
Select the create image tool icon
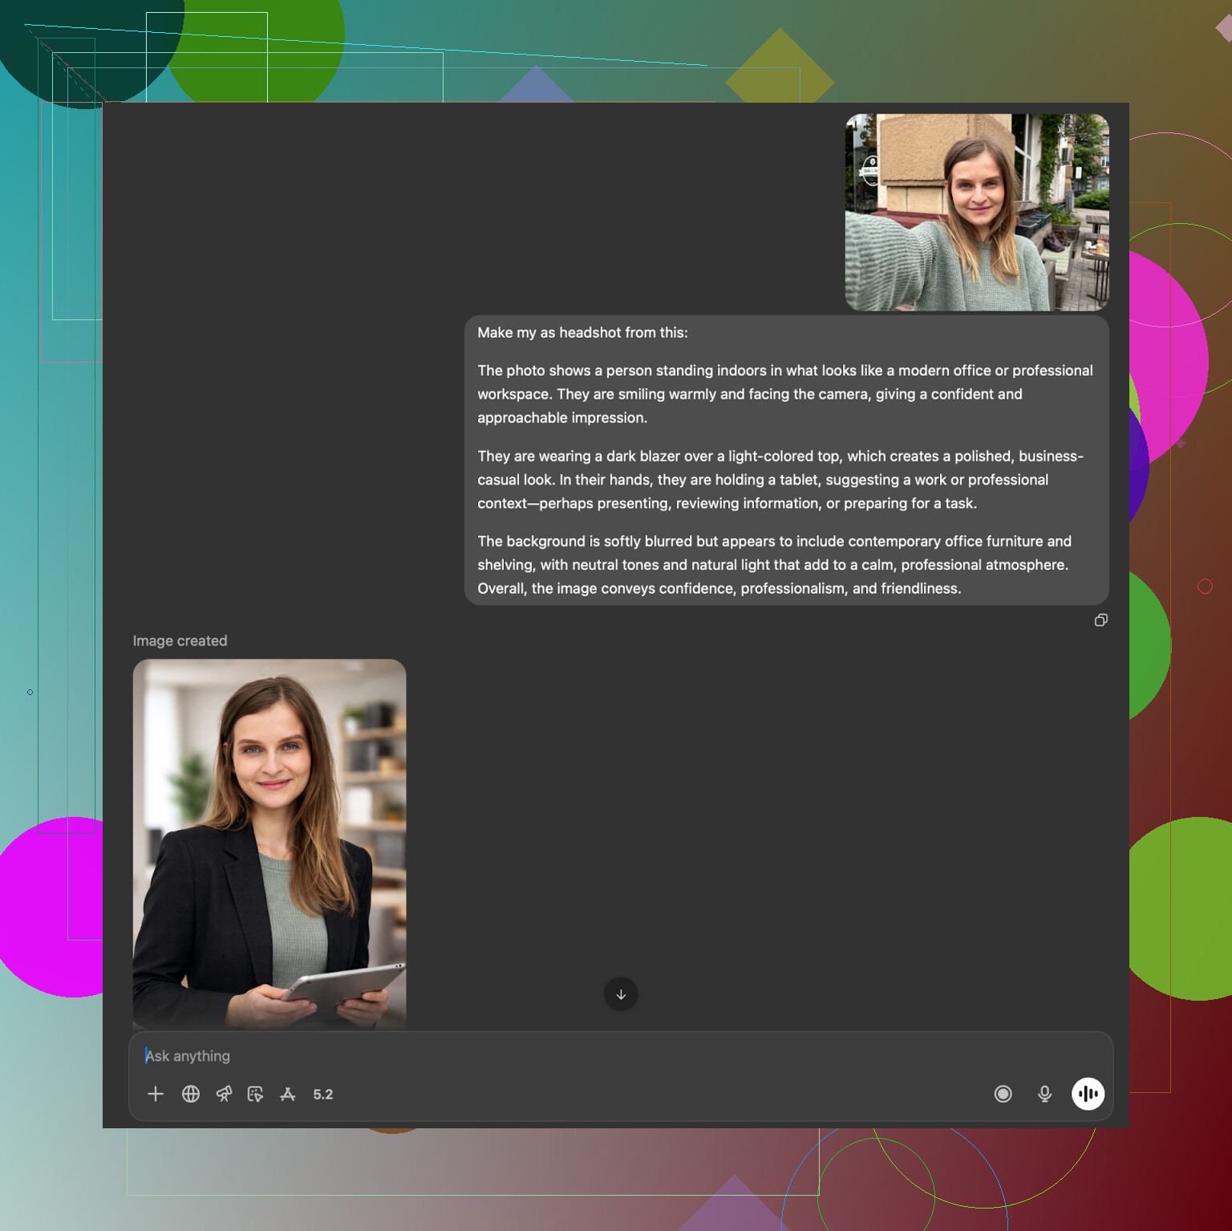click(255, 1094)
